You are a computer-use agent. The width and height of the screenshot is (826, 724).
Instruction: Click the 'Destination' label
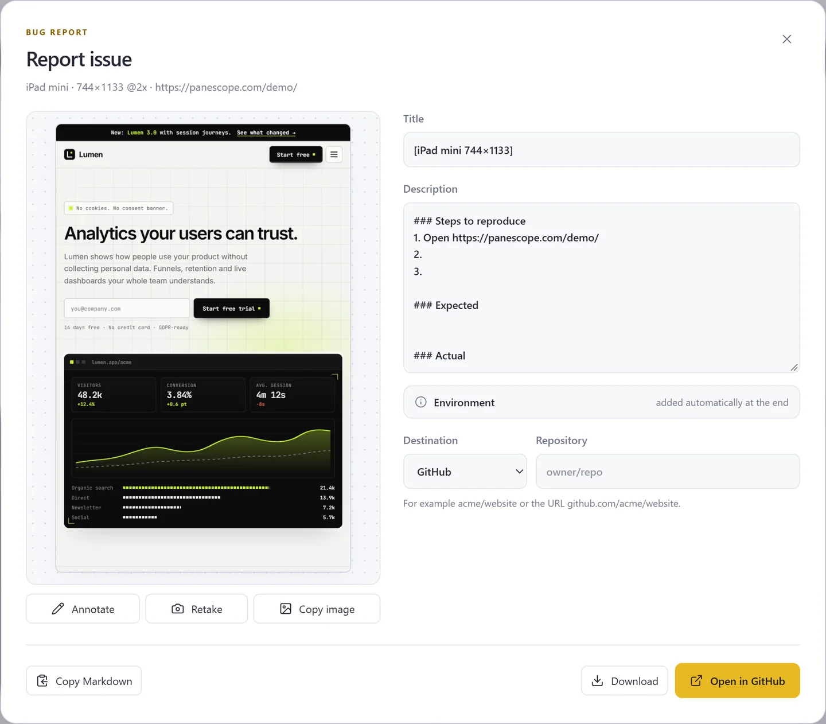pos(430,440)
